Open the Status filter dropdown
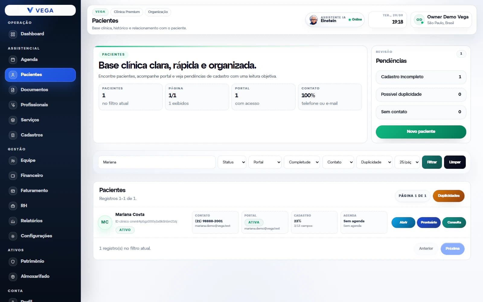The width and height of the screenshot is (483, 302). pos(232,162)
